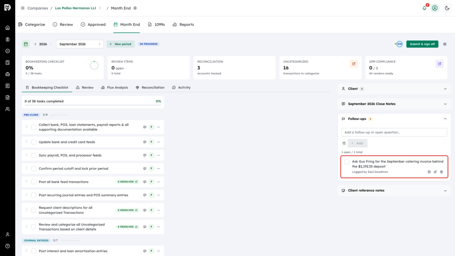Check Post recurring journal entries task
This screenshot has height=256, width=455.
point(34,195)
